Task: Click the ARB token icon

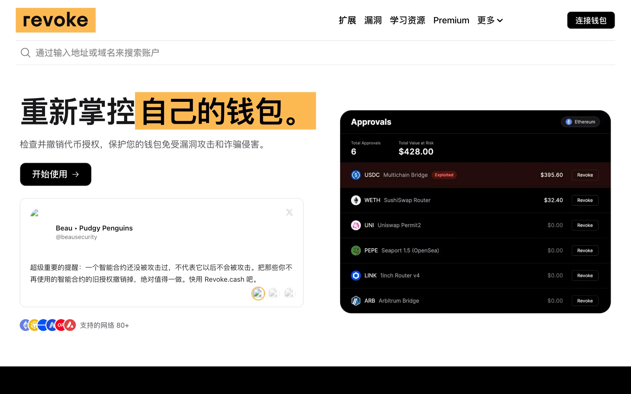Action: point(356,301)
